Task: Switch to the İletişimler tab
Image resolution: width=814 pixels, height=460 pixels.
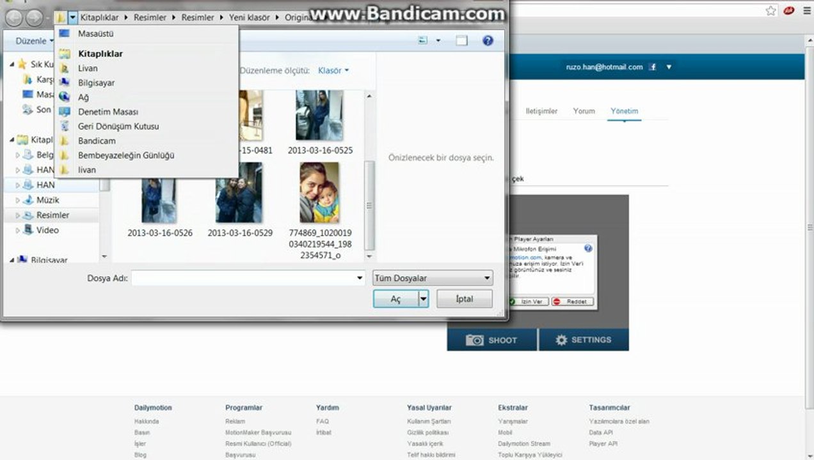Action: pyautogui.click(x=541, y=111)
